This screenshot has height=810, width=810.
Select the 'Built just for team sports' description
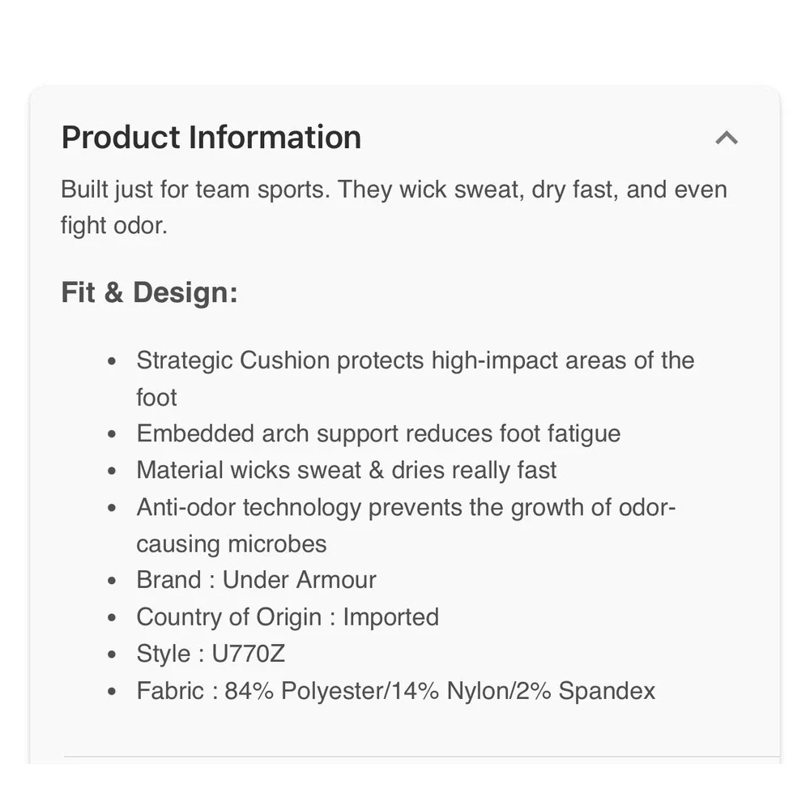tap(394, 207)
